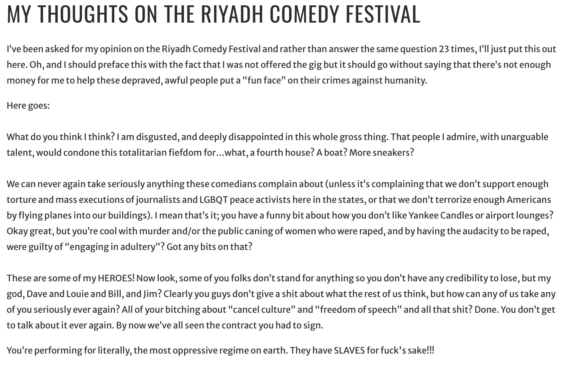
Task: Click the quoted phrase "freedom of speech"
Action: [358, 310]
